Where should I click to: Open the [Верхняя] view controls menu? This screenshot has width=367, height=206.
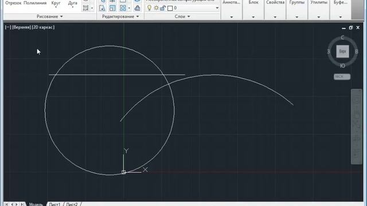(x=21, y=27)
